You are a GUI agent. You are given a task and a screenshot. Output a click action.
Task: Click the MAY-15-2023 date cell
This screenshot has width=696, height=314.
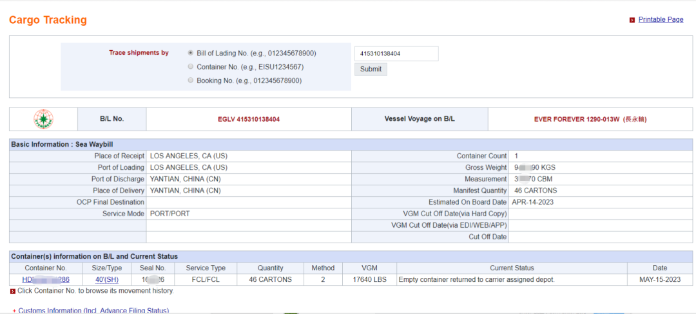(x=659, y=279)
